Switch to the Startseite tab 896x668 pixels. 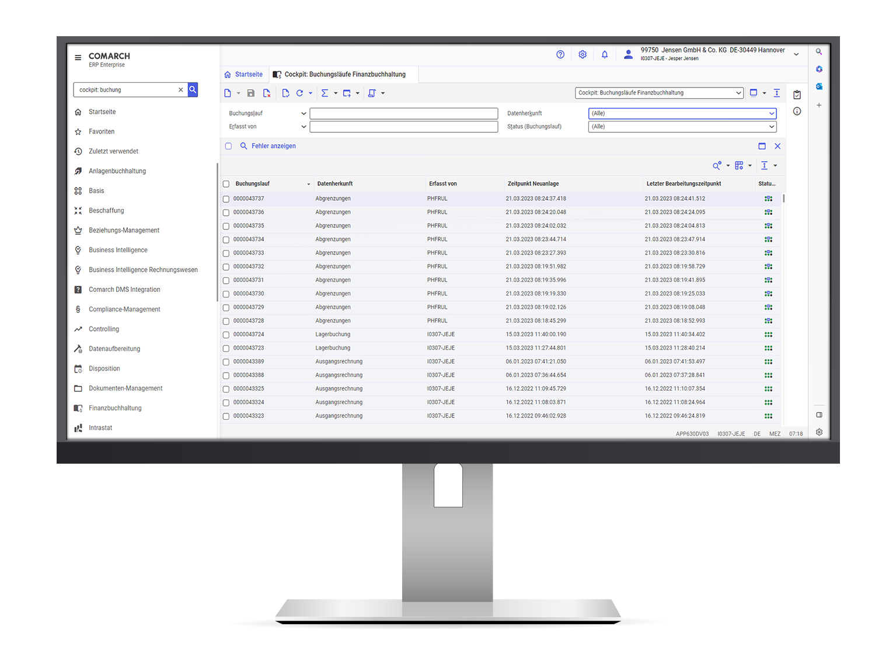point(243,75)
